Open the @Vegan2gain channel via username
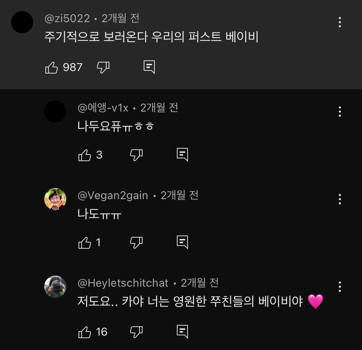The image size is (362, 350). pyautogui.click(x=113, y=195)
